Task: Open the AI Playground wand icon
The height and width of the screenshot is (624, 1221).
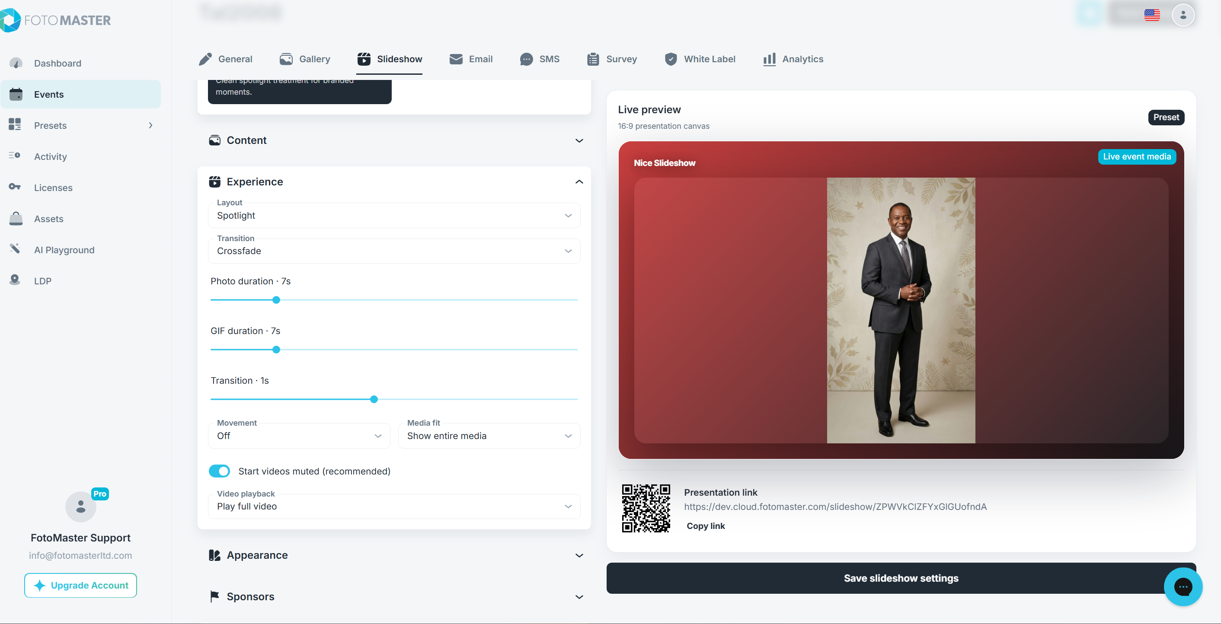Action: coord(15,249)
